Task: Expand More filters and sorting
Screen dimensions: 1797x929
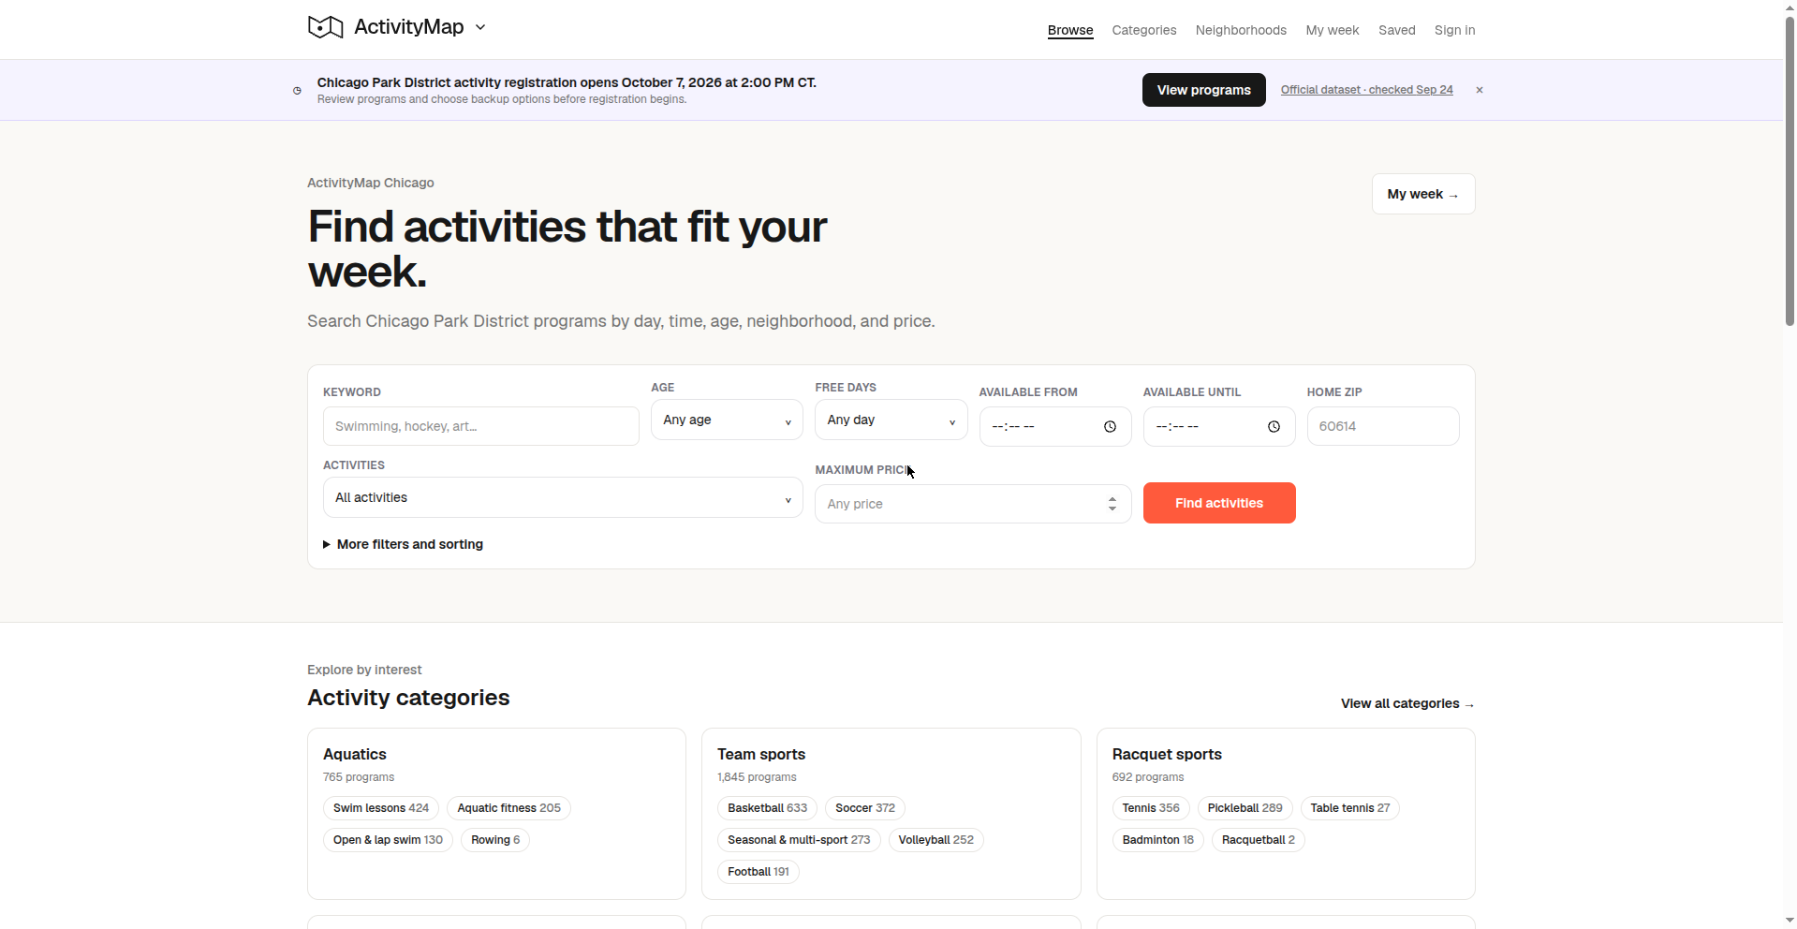Action: [403, 544]
